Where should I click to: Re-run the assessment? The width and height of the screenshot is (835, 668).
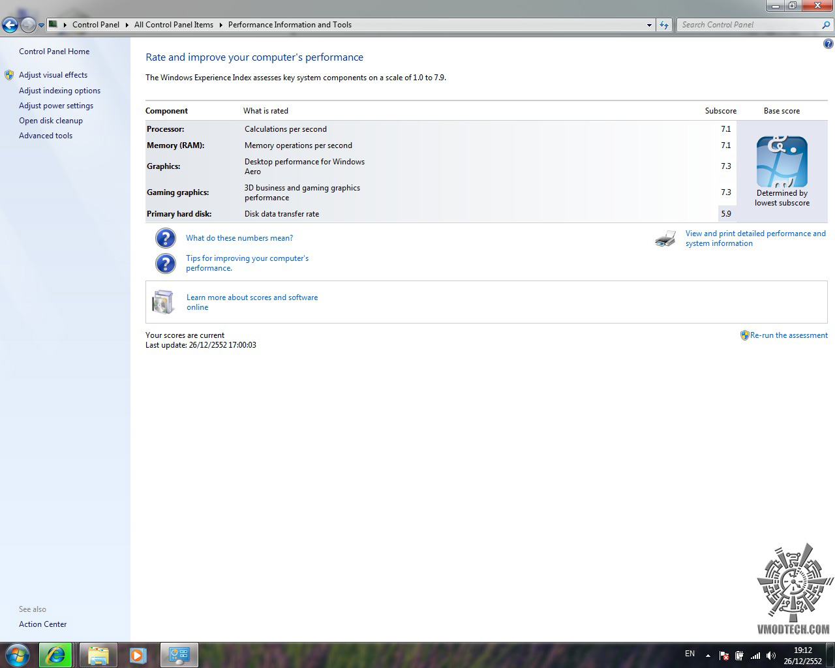coord(789,335)
